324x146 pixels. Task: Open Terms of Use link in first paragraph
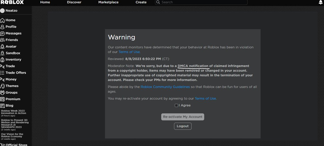click(129, 52)
